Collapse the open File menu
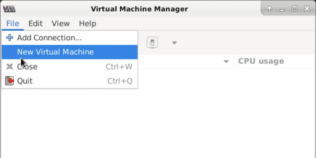316x158 pixels. 13,24
